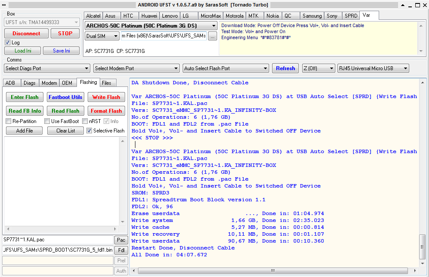Click the file list scroll-down arrow

coord(123,222)
